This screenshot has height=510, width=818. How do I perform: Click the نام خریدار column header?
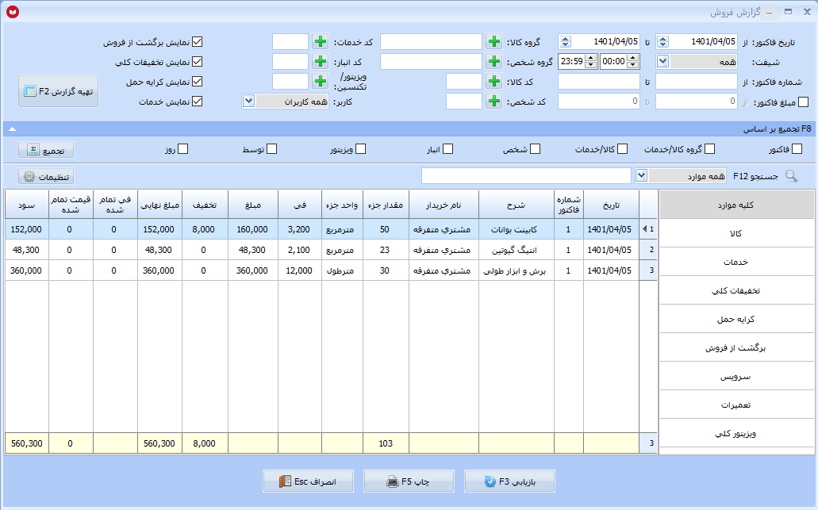(x=444, y=205)
